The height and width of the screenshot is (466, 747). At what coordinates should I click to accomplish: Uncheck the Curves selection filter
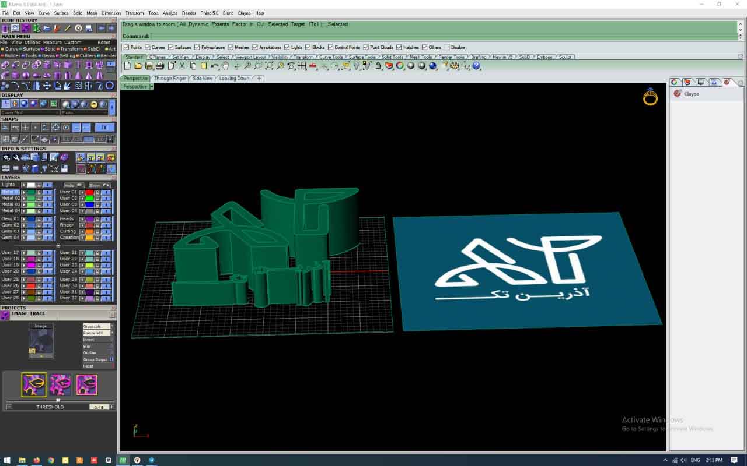coord(148,47)
